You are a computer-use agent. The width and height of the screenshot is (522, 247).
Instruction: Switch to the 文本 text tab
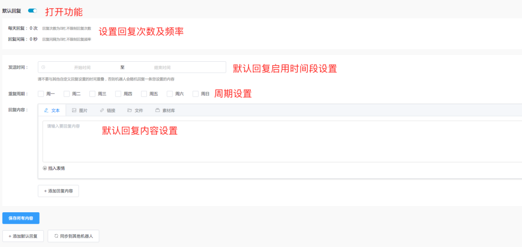pos(52,110)
